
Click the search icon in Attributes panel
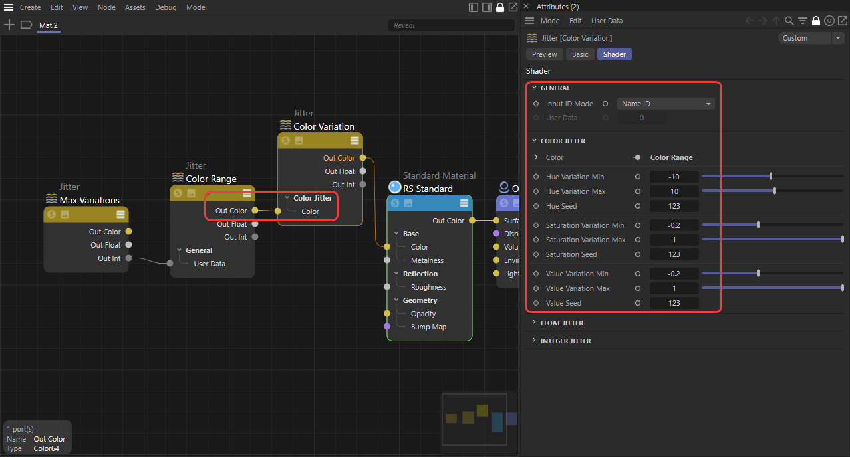[x=789, y=21]
